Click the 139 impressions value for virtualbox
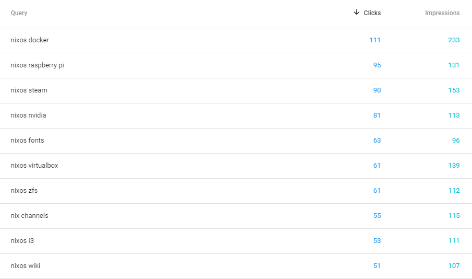Screen dimensions: 472x279 [454, 166]
